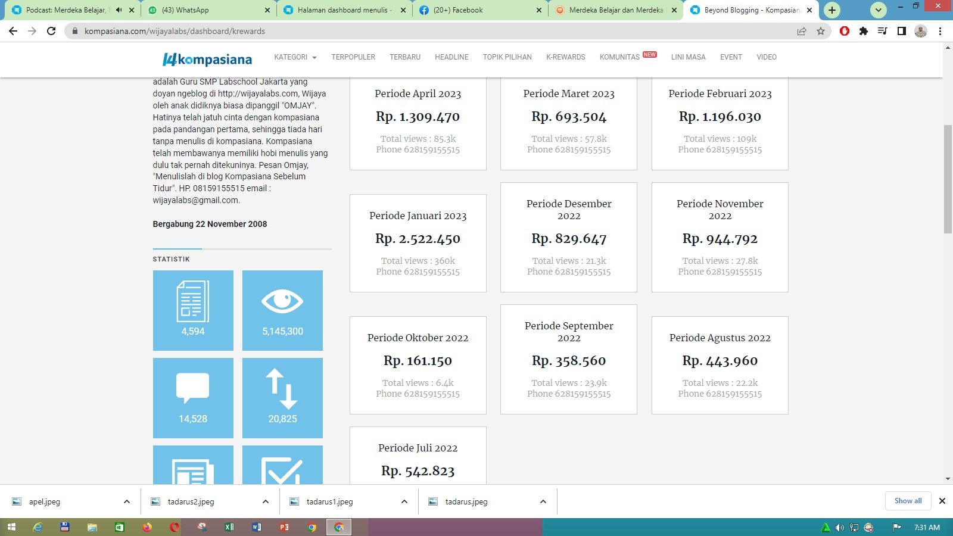This screenshot has height=536, width=953.
Task: Switch to the WhatsApp browser tab
Action: pos(203,10)
